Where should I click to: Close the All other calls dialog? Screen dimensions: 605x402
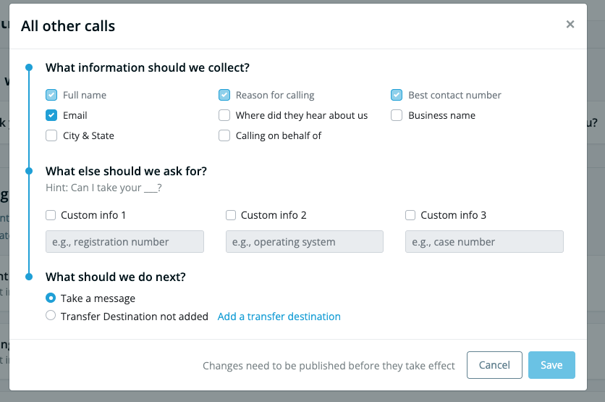pos(570,25)
